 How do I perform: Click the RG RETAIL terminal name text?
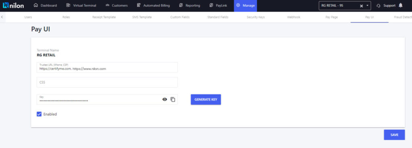point(46,55)
